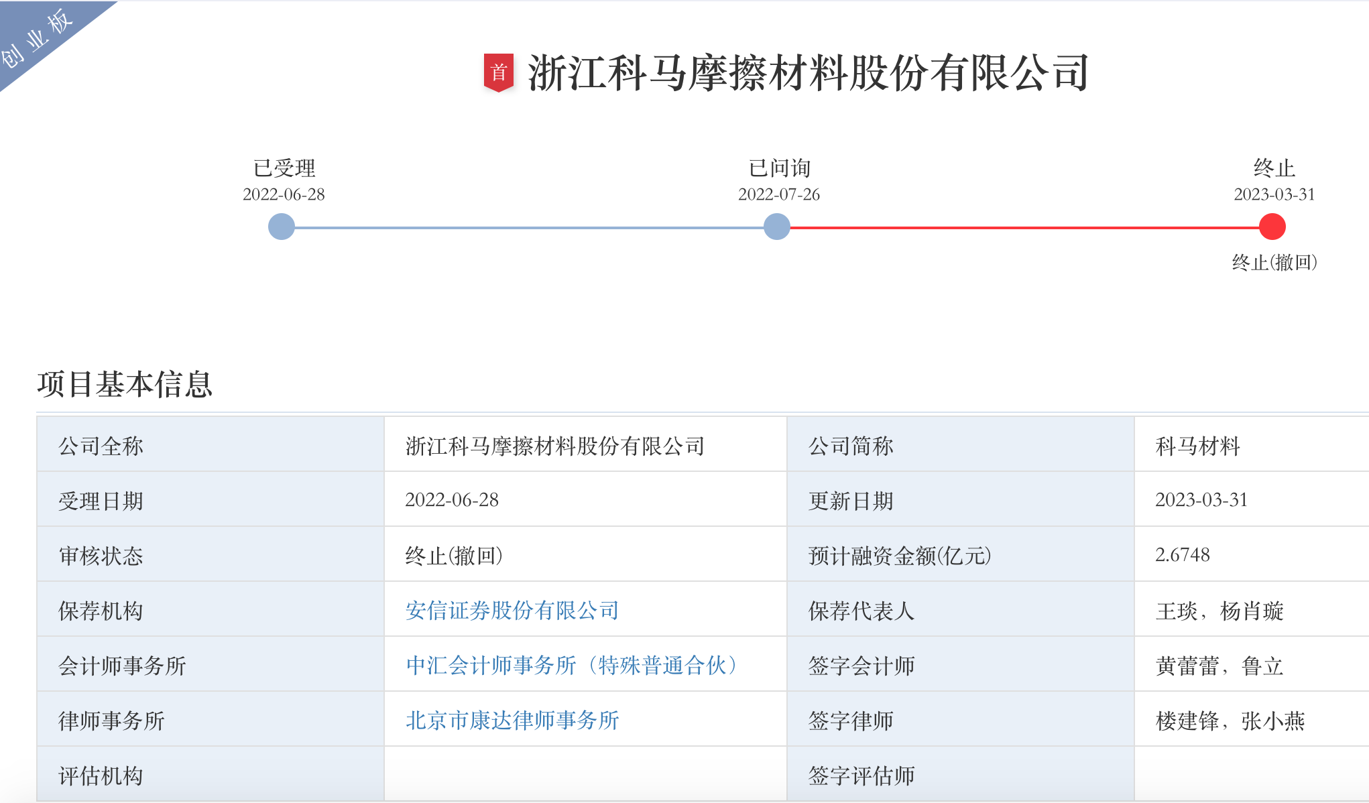Click the red 首 badge icon
This screenshot has height=803, width=1369.
tap(499, 72)
